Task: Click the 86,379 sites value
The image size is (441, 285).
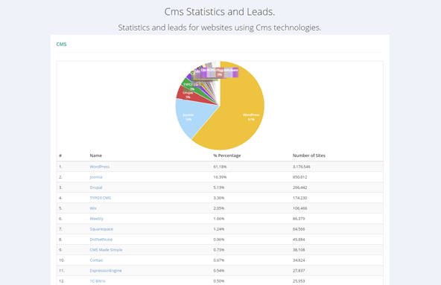Action: pyautogui.click(x=299, y=219)
